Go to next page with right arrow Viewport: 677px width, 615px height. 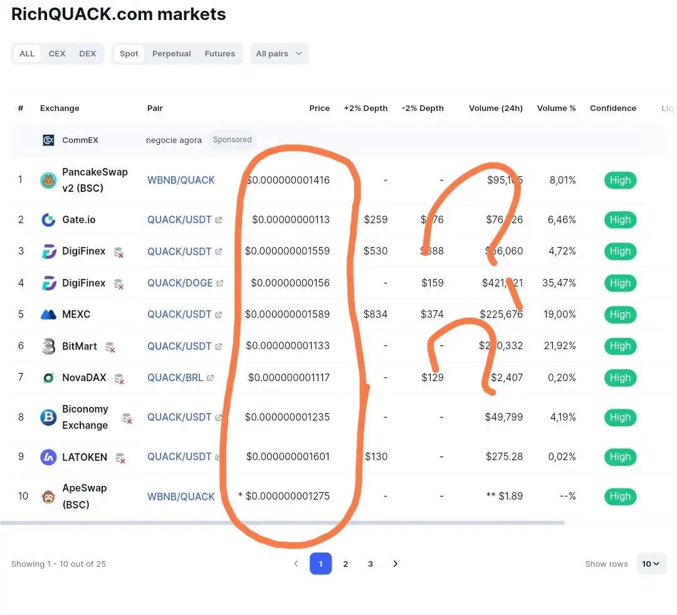coord(395,564)
